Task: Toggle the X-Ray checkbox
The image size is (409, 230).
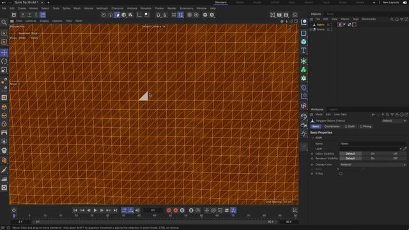Action: pyautogui.click(x=341, y=174)
